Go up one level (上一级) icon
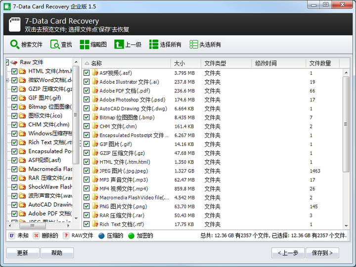356x267 pixels. point(119,44)
